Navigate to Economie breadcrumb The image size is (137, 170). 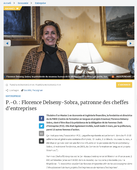23,3
